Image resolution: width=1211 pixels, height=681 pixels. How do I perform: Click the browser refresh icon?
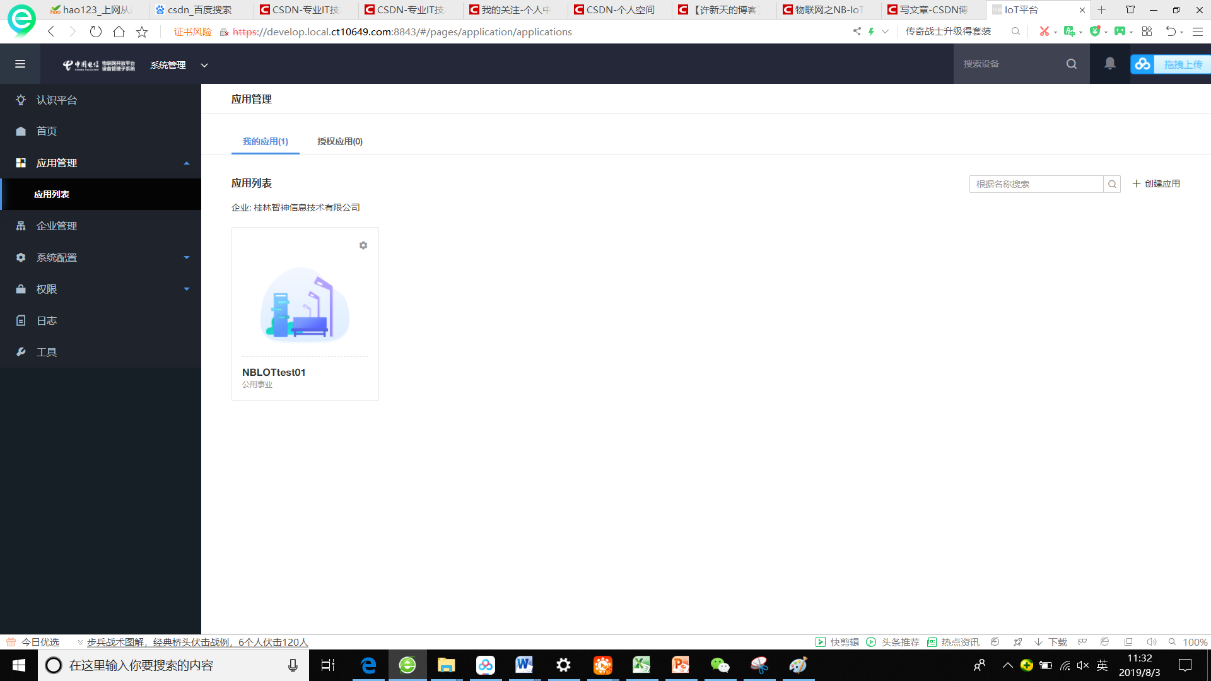coord(95,32)
